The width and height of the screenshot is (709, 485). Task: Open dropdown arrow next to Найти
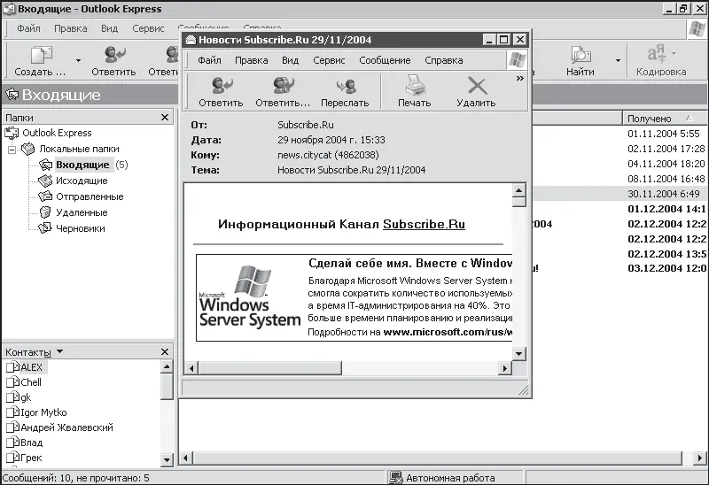[x=618, y=60]
